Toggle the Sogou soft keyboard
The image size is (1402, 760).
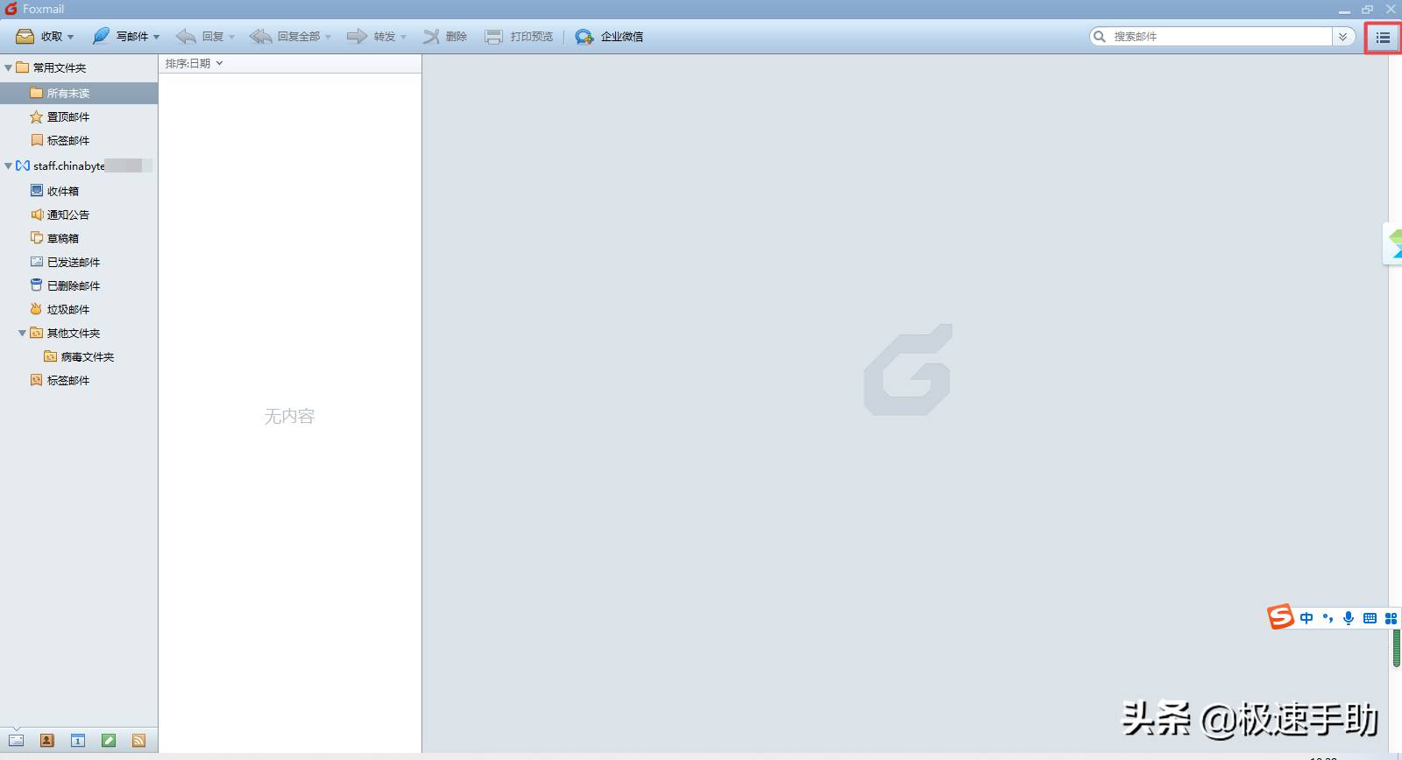[1370, 618]
